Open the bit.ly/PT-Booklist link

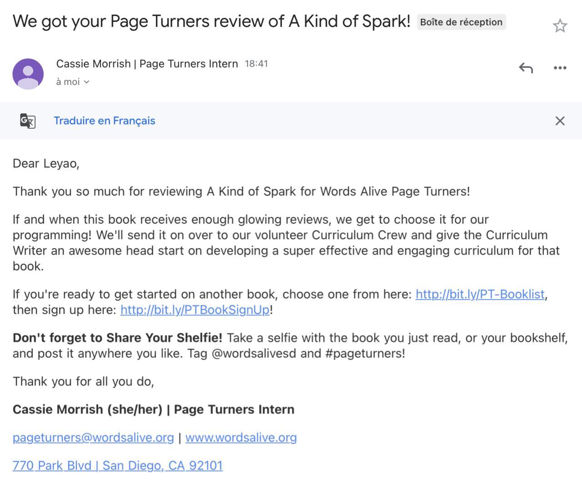point(480,294)
